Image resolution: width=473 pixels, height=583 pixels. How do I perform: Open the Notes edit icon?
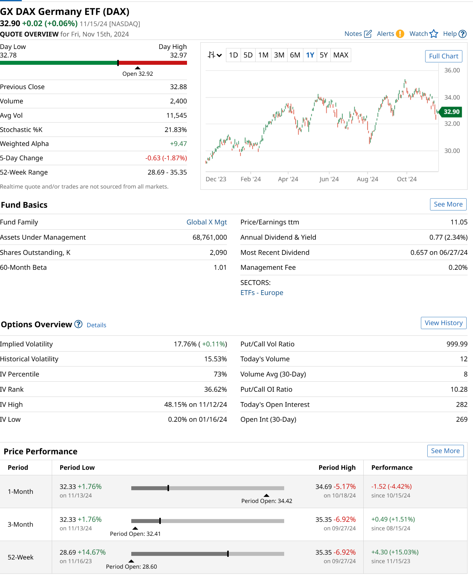pos(368,34)
